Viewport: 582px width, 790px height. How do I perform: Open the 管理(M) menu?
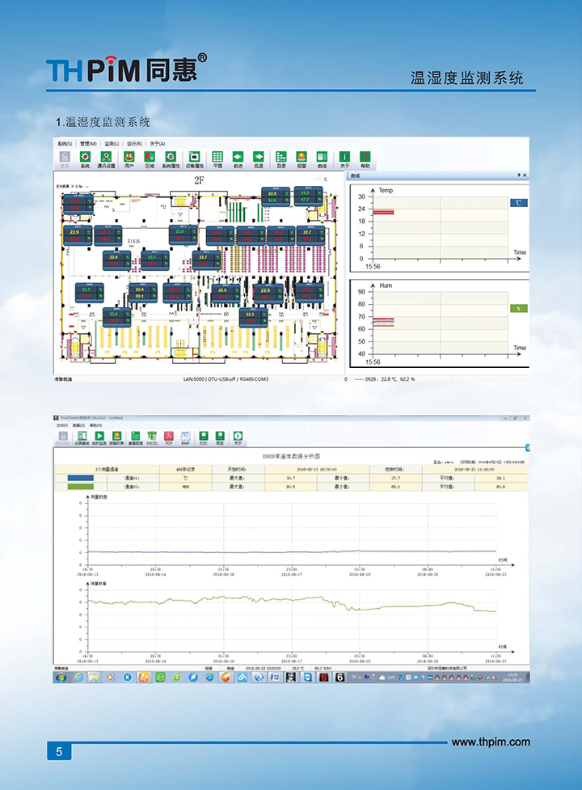point(90,144)
